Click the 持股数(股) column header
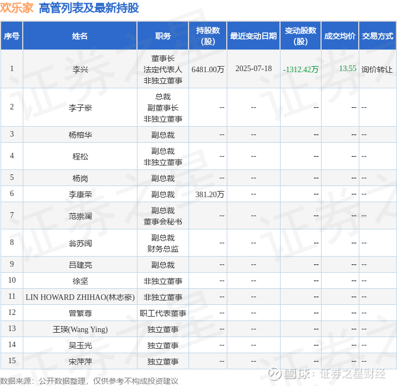This screenshot has height=386, width=397. click(207, 36)
